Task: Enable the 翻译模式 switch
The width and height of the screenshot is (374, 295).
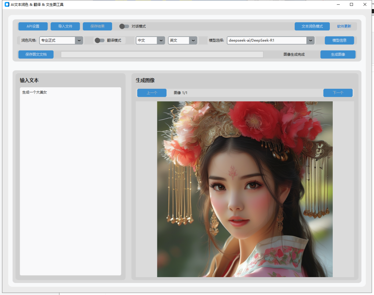Action: tap(99, 41)
